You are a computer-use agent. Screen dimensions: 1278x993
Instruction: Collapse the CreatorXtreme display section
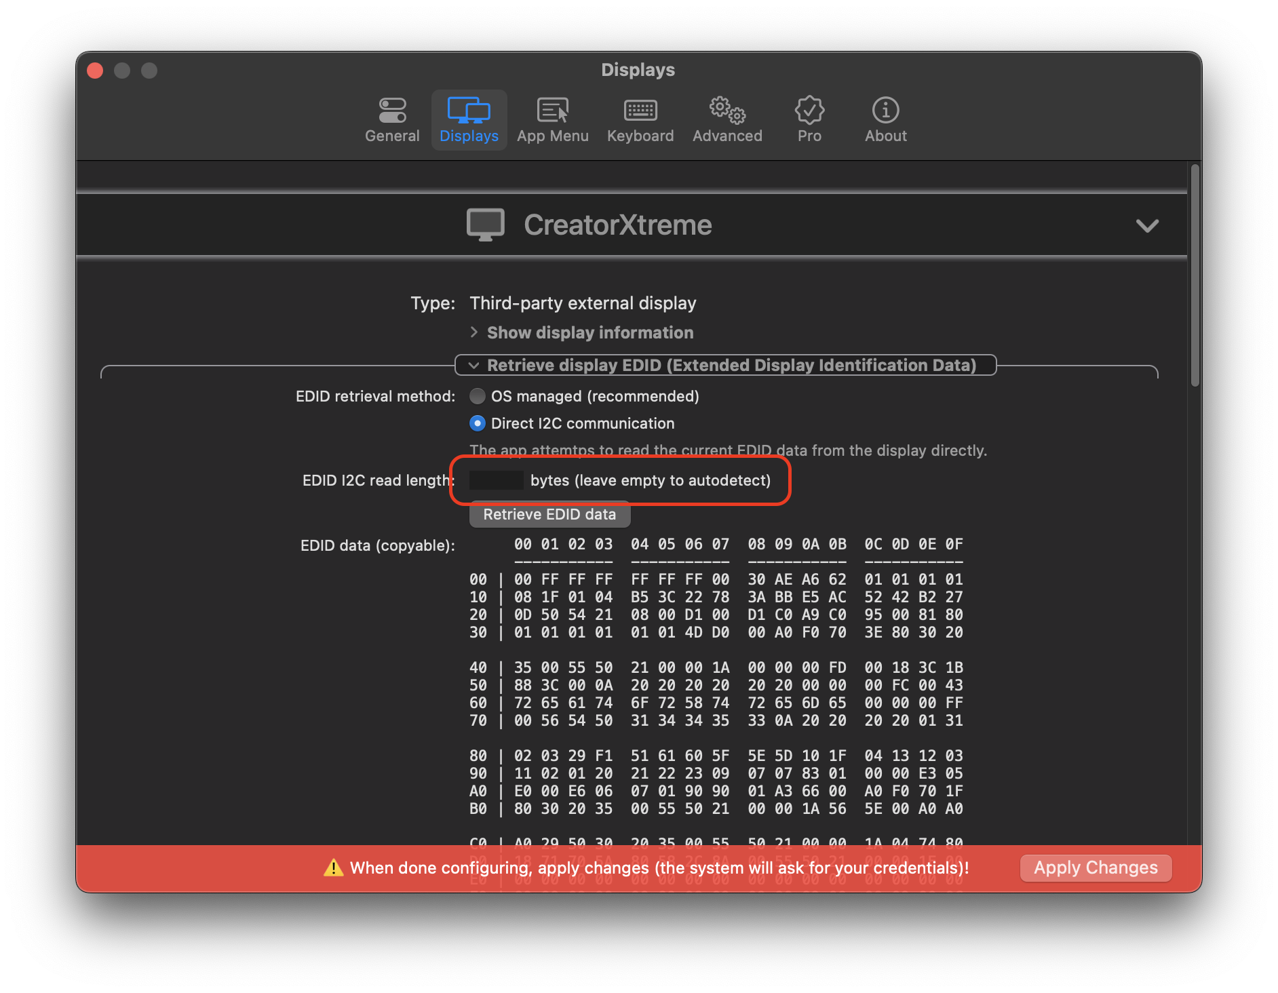[x=1148, y=227]
